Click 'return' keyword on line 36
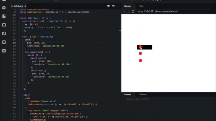This screenshot has width=216, height=121. pos(26,95)
